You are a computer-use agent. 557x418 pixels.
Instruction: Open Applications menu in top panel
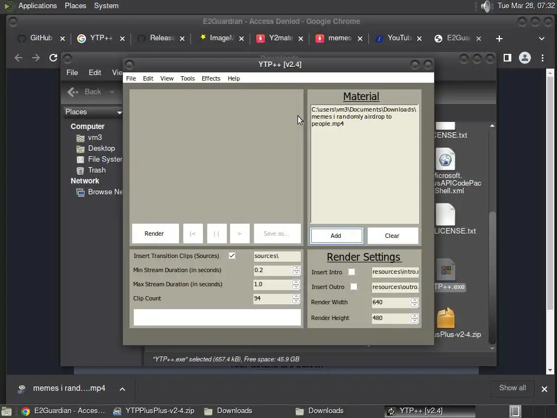(38, 5)
